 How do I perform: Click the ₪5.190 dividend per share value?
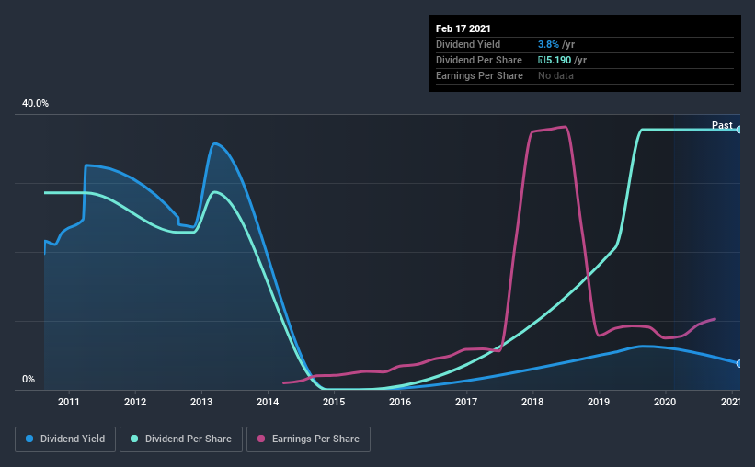(x=555, y=60)
